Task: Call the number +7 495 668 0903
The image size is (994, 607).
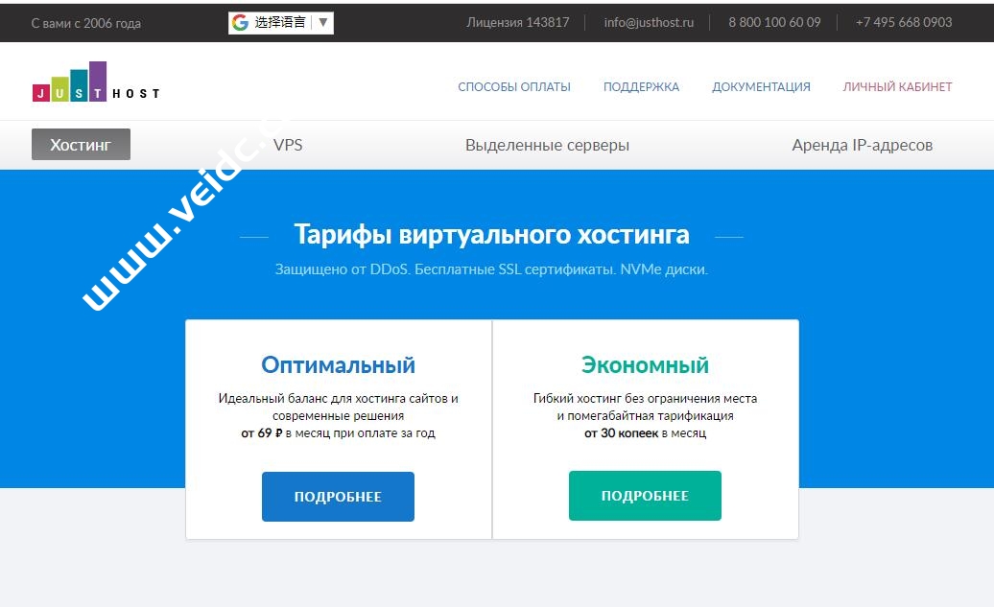Action: click(904, 22)
